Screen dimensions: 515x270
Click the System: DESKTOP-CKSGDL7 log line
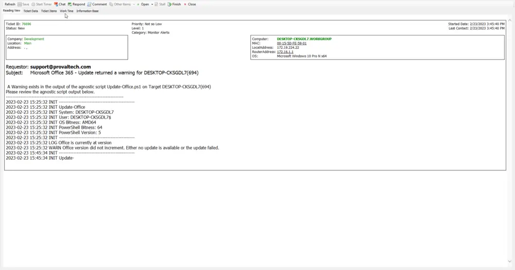pyautogui.click(x=60, y=112)
